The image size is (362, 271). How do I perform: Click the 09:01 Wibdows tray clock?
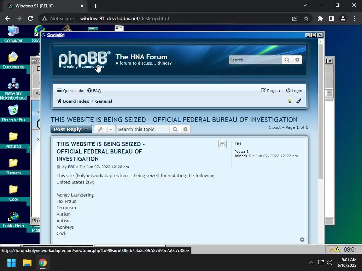pyautogui.click(x=350, y=249)
